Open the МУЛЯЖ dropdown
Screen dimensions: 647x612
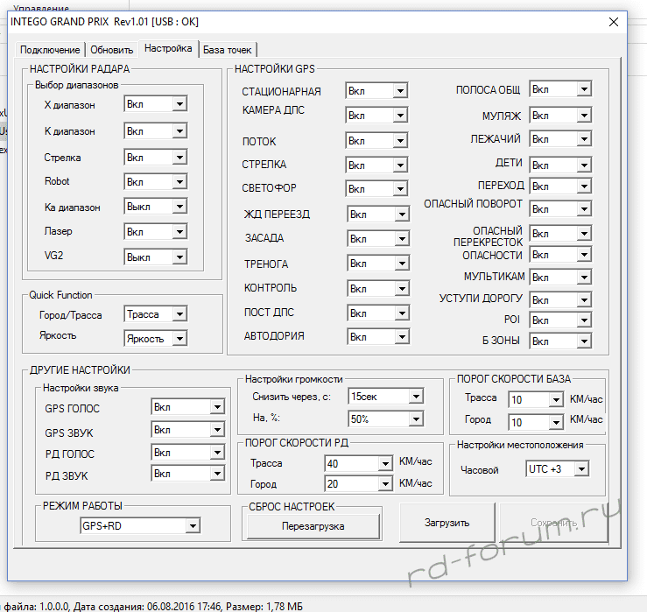pyautogui.click(x=560, y=116)
